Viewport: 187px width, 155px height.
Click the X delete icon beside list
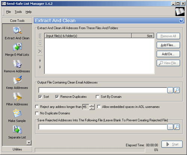click(x=40, y=51)
